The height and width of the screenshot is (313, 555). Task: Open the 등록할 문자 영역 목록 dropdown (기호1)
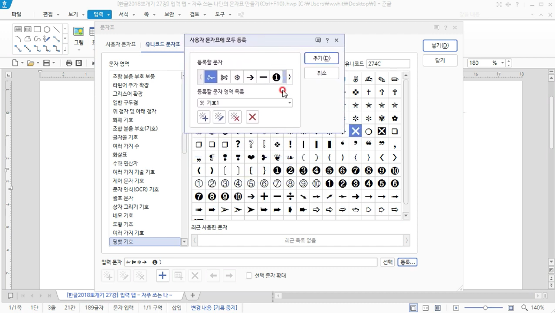tap(245, 103)
